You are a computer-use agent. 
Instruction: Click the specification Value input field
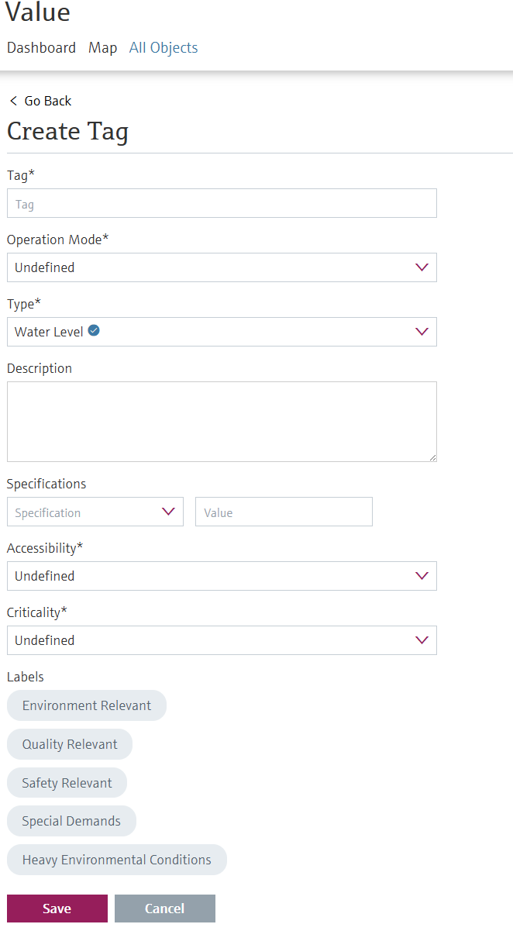(284, 512)
